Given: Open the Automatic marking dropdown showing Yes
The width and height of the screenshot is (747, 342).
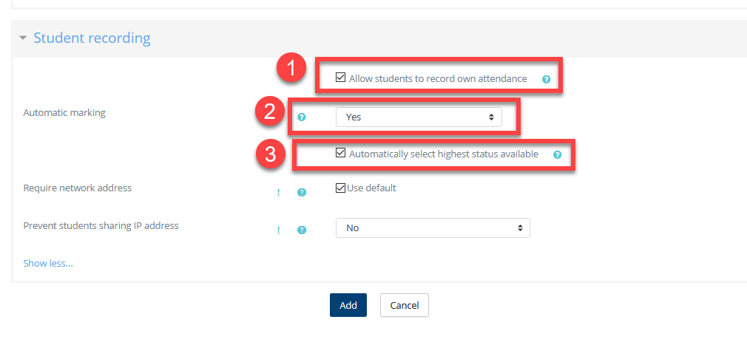Looking at the screenshot, I should 419,117.
